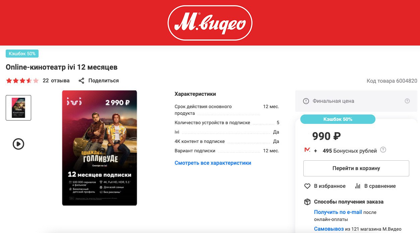Select the ivi poster thumbnail
This screenshot has width=420, height=233.
(18, 108)
